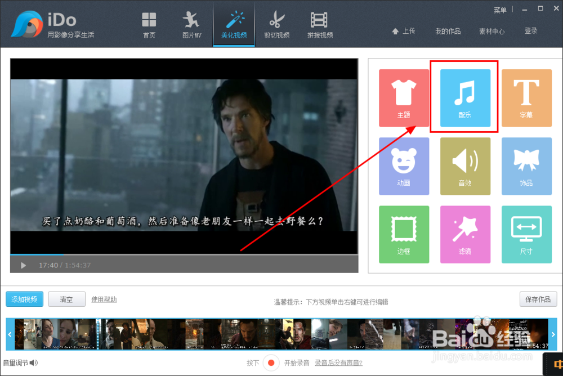Click the 上传 upload button
This screenshot has height=376, width=563.
tap(403, 32)
